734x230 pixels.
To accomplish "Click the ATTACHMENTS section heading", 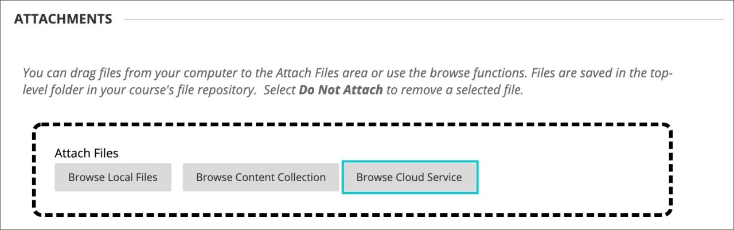I will (x=63, y=19).
